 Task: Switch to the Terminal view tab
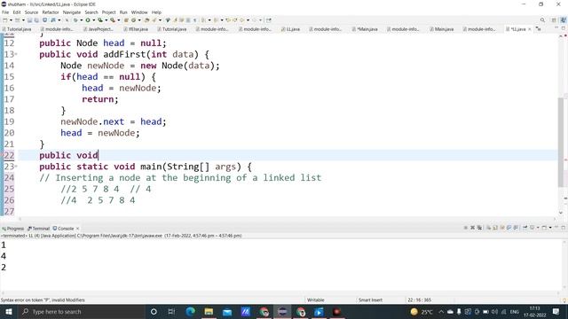tap(38, 229)
